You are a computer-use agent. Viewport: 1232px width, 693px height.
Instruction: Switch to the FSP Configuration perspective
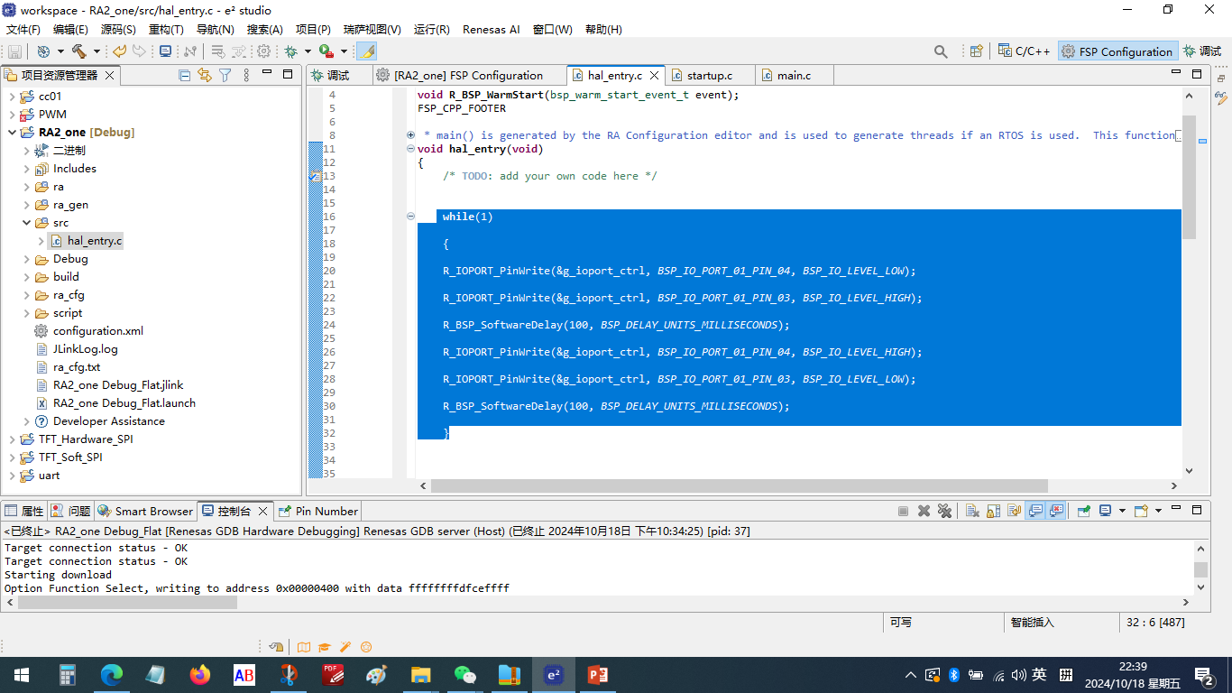[1117, 51]
